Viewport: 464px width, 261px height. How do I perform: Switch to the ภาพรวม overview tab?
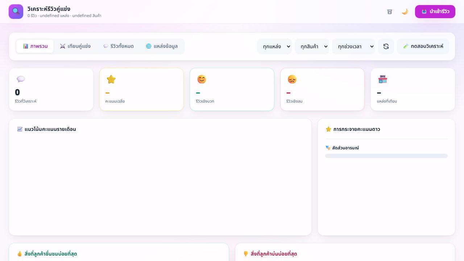click(35, 46)
